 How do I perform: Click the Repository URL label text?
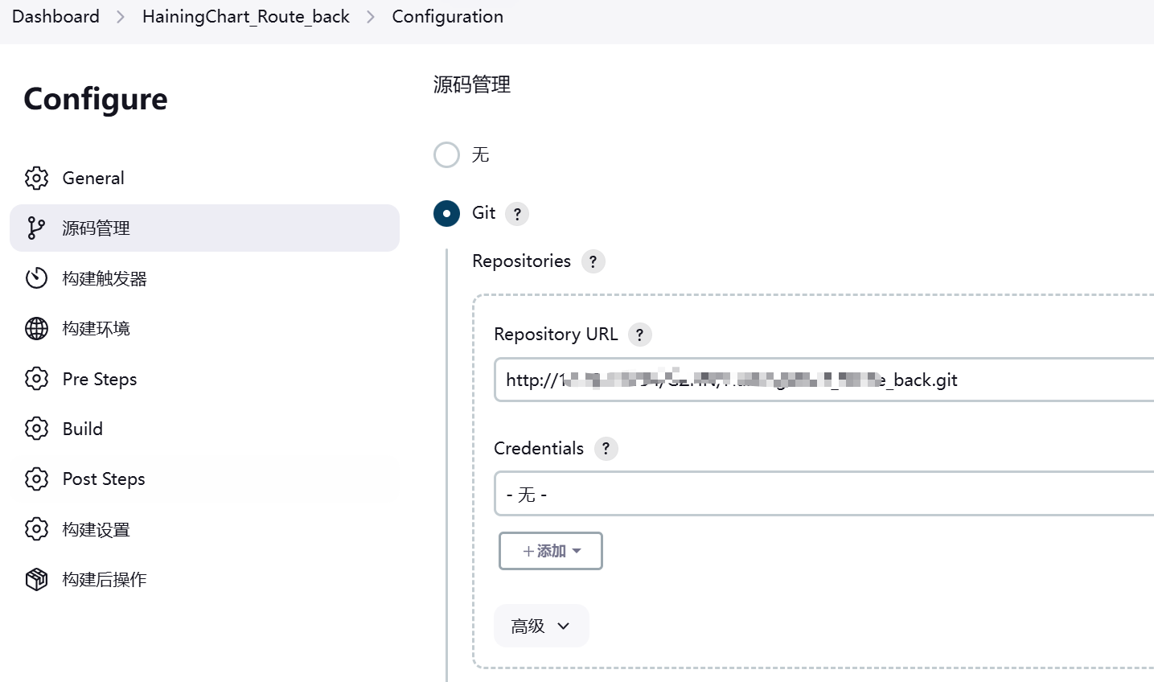[x=556, y=335]
